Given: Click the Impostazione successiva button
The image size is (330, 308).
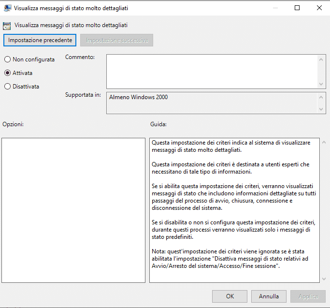Looking at the screenshot, I should coord(116,40).
